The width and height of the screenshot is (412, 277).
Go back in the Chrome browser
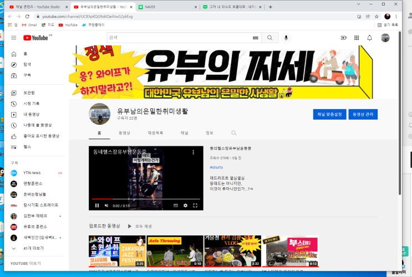tap(10, 16)
